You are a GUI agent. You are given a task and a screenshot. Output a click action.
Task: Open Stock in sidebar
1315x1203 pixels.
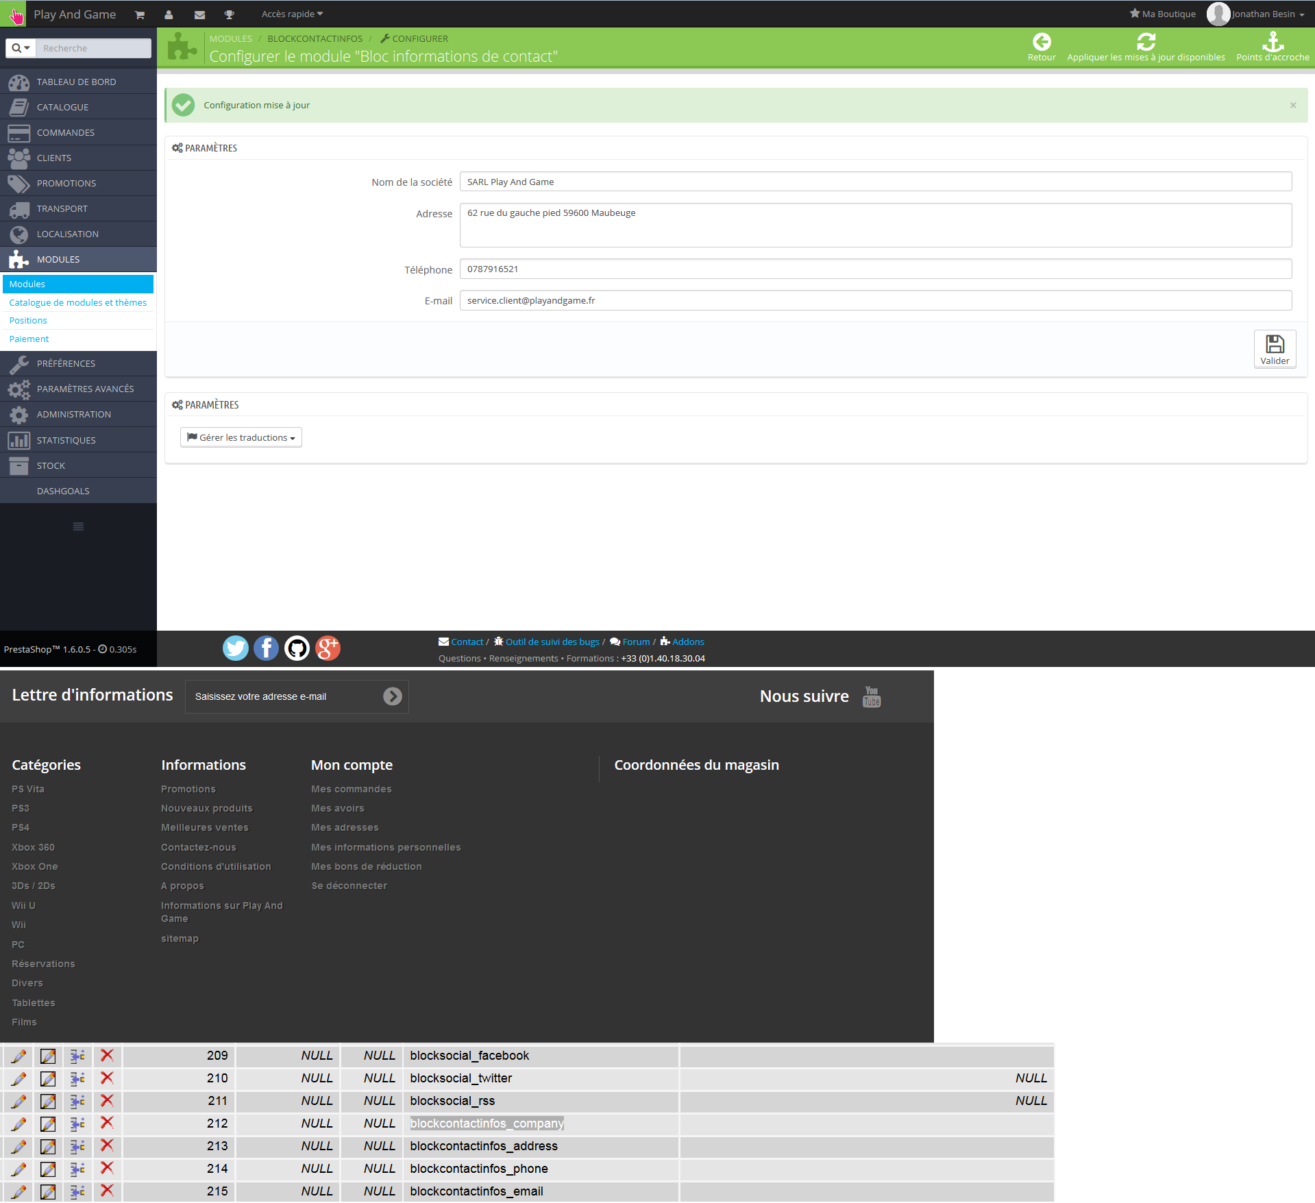[78, 465]
